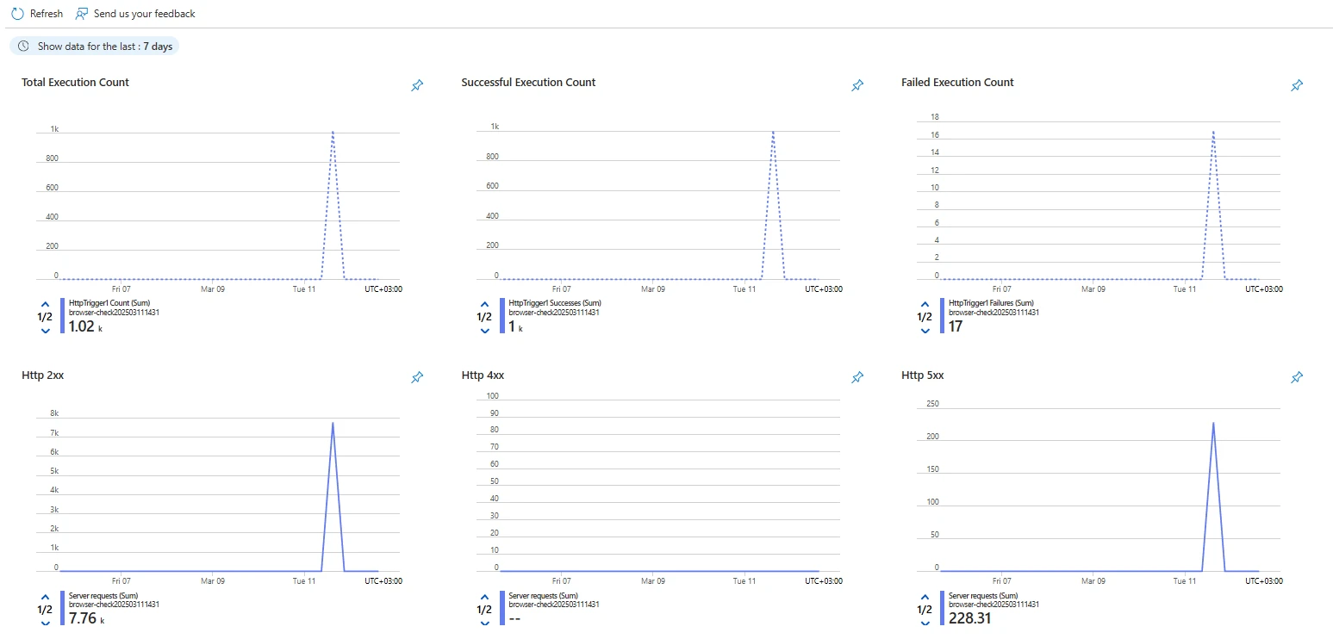Click the legend color bar under Http 4xx
This screenshot has height=639, width=1333.
(x=502, y=609)
